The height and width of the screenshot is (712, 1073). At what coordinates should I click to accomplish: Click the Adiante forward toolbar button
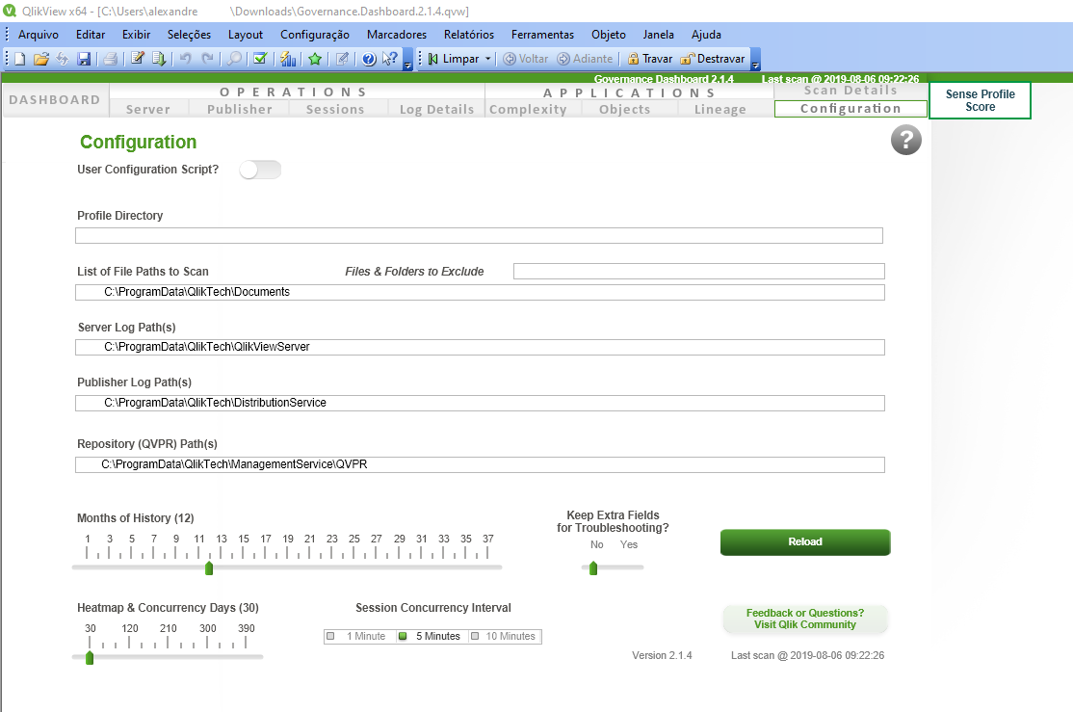[585, 59]
